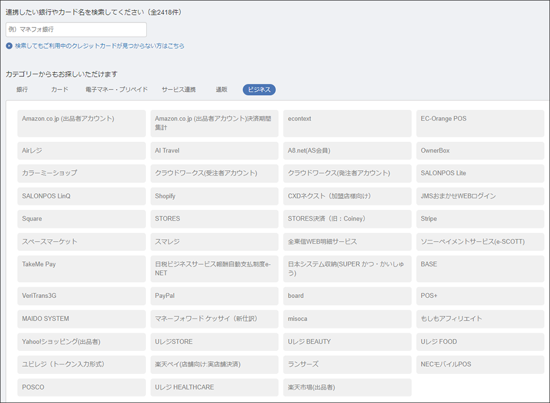Choose the Stripe service
This screenshot has width=550, height=403.
[x=480, y=219]
